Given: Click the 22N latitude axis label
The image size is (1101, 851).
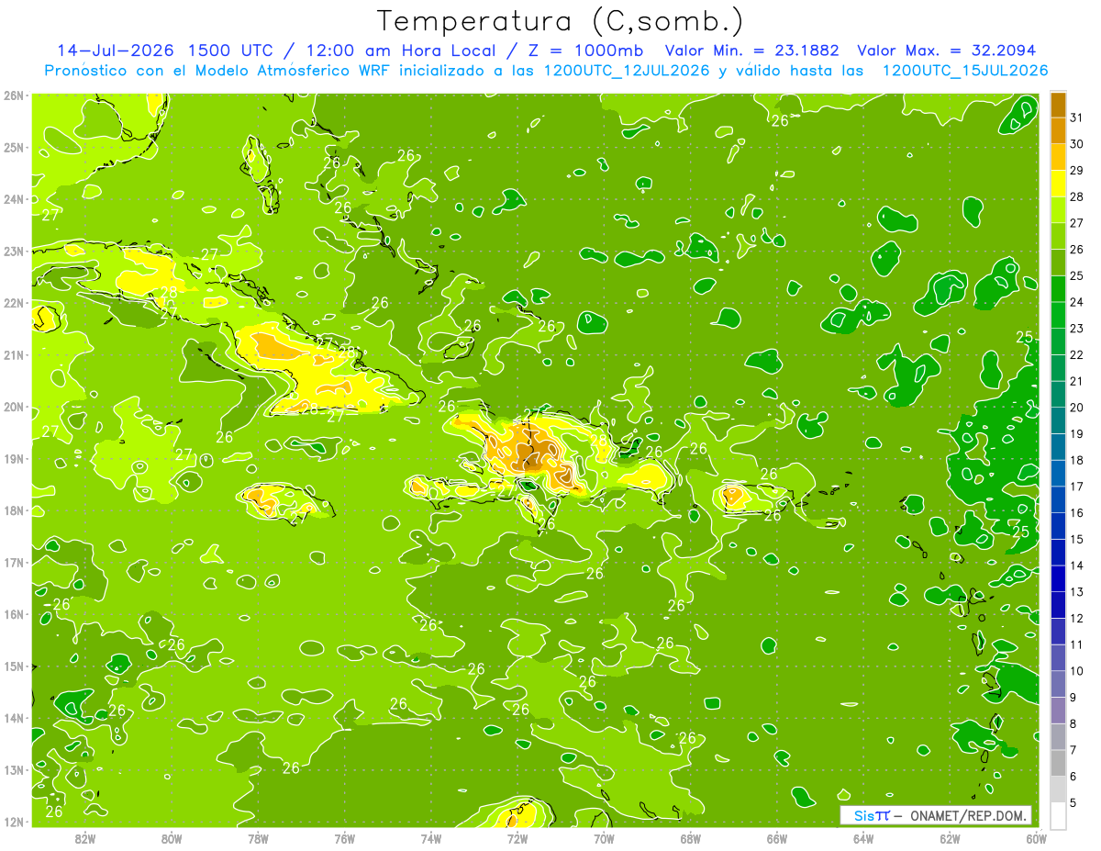Looking at the screenshot, I should [14, 303].
